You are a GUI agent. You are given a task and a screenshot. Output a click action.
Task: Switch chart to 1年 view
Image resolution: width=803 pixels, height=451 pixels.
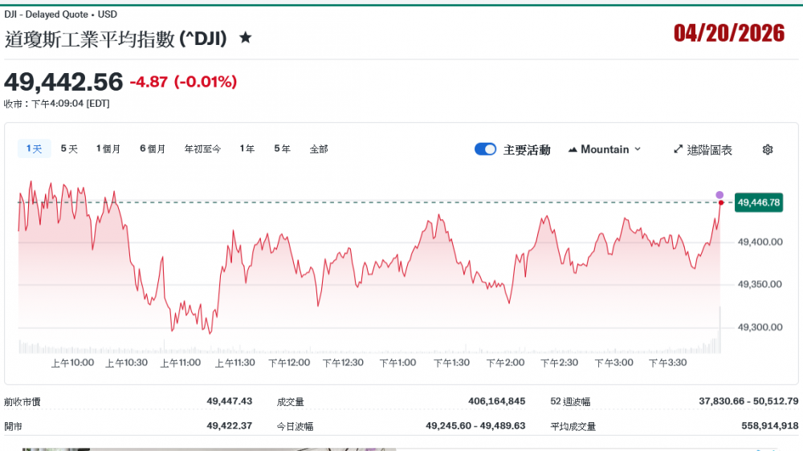tap(247, 148)
